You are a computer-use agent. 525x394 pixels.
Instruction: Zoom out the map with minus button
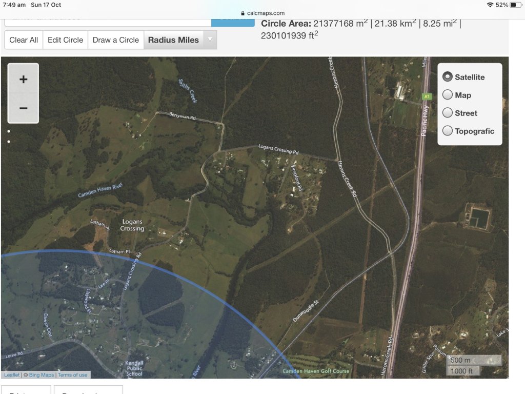23,108
